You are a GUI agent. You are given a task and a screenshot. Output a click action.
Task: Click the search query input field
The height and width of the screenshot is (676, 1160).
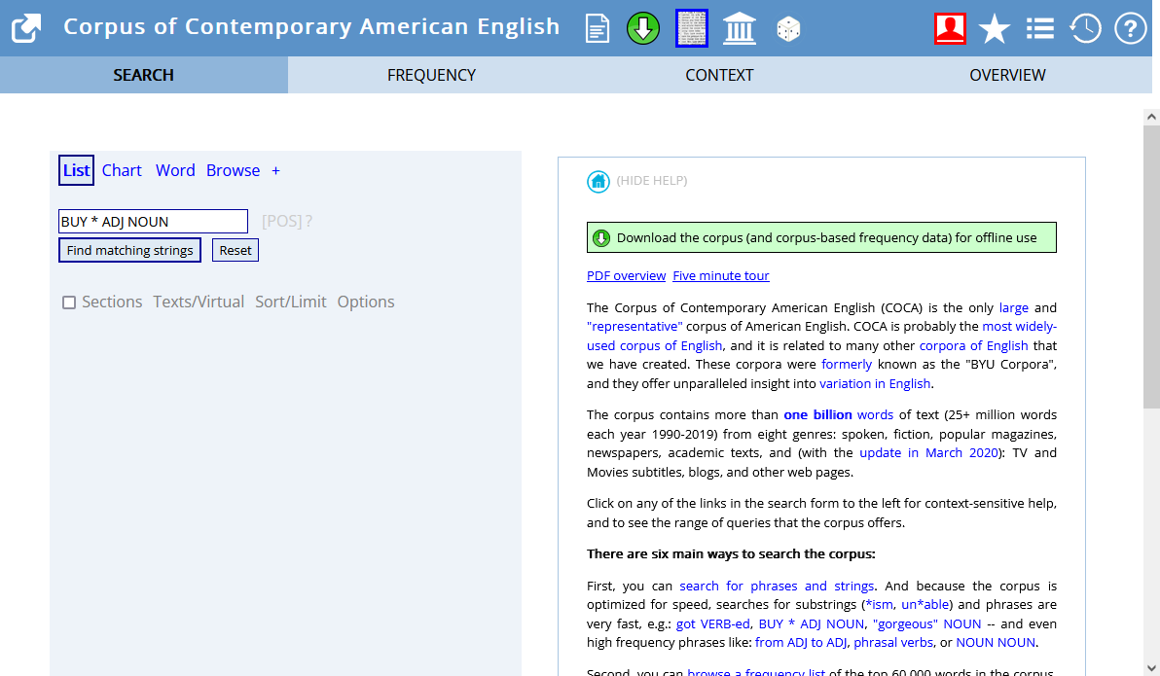(153, 221)
